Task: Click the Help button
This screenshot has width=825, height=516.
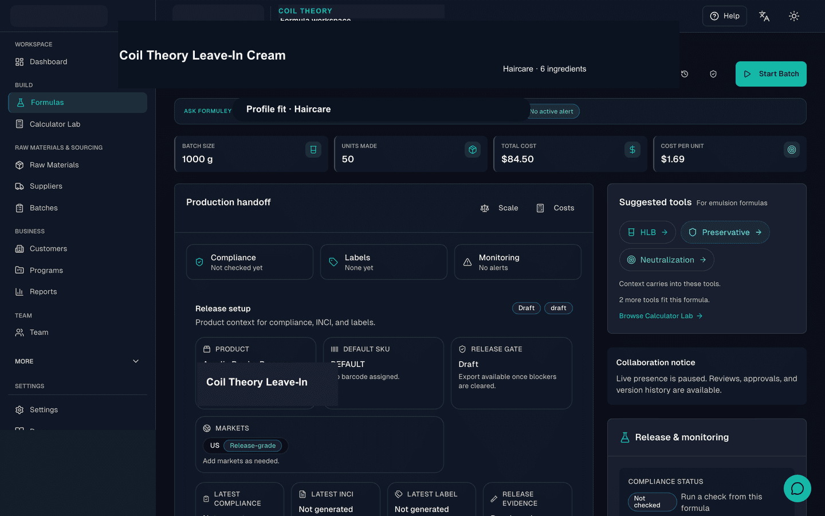Action: [x=725, y=16]
